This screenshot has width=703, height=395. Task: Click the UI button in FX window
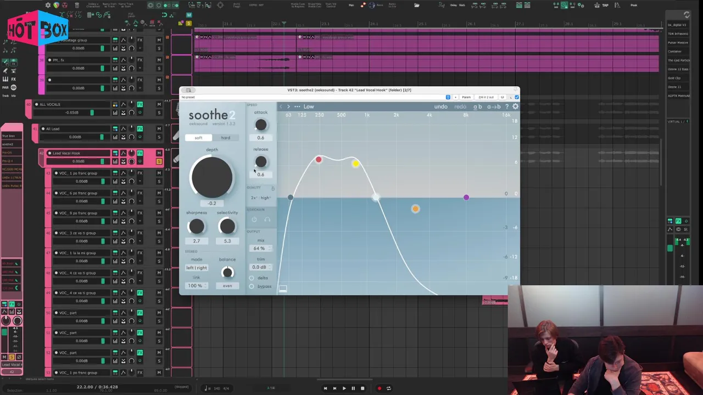click(502, 97)
